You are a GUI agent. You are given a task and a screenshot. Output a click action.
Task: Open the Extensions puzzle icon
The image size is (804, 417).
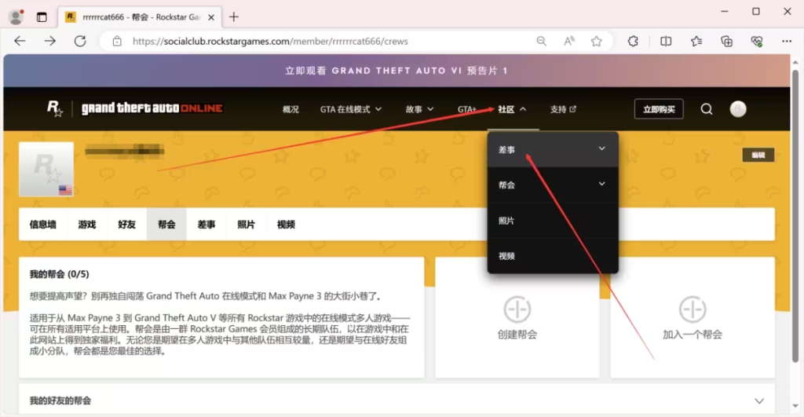(633, 41)
